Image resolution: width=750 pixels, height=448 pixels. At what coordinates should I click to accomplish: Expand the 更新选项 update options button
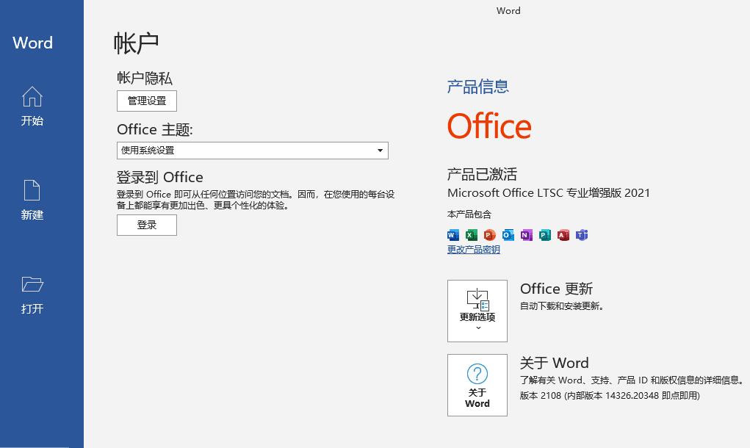click(x=477, y=311)
